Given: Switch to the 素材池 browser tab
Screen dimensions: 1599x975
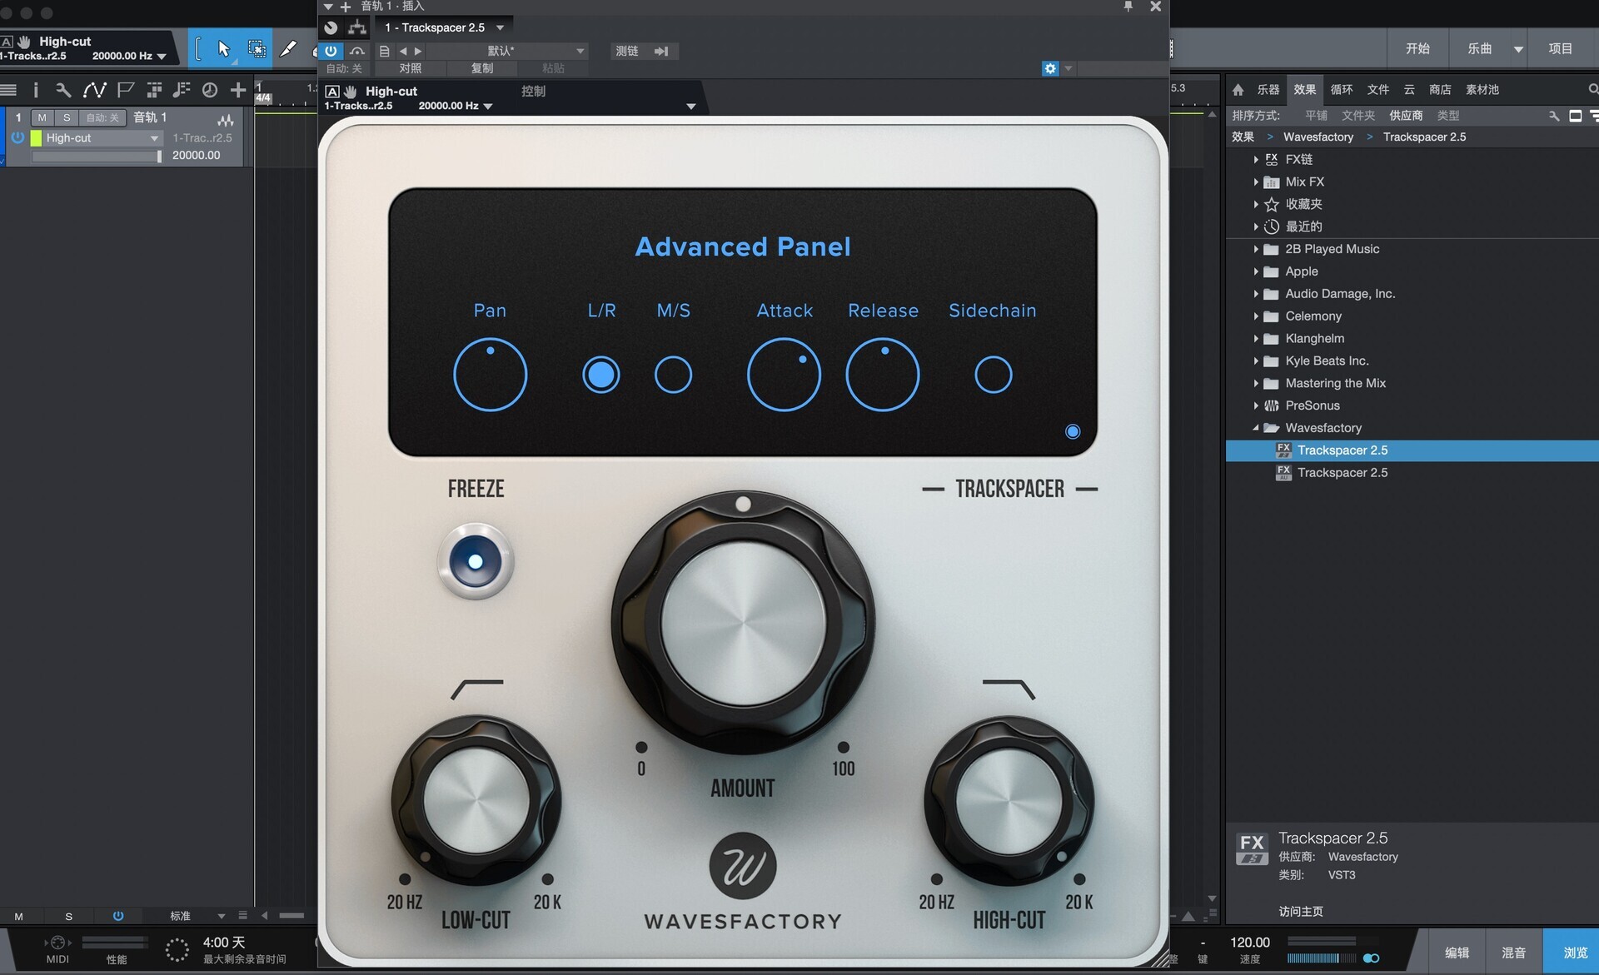Looking at the screenshot, I should pos(1482,89).
